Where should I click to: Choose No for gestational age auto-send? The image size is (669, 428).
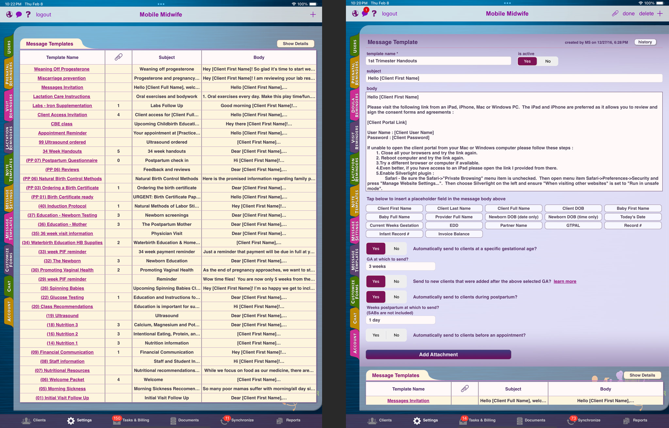point(396,248)
